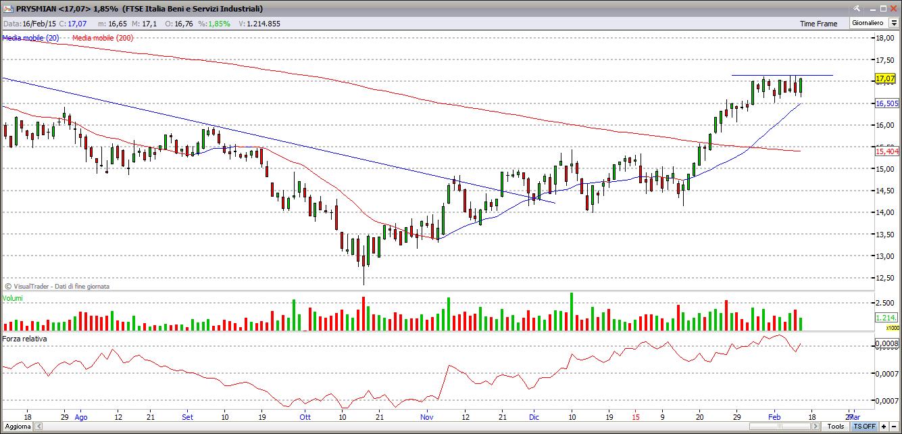
Task: Click the scrollbar left arrow
Action: click(38, 427)
